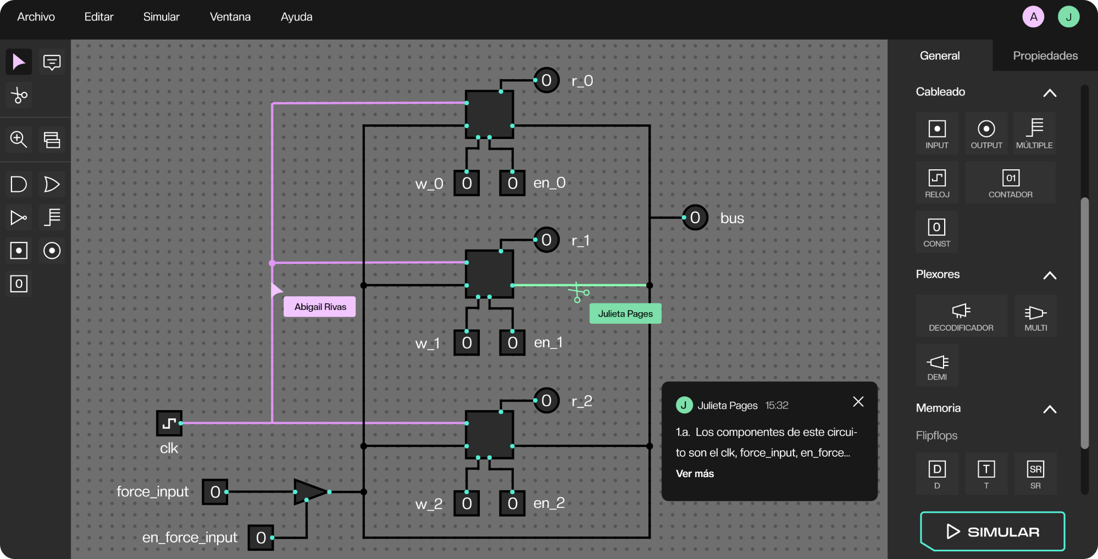Expand comment with Ver más
Image resolution: width=1098 pixels, height=559 pixels.
click(x=695, y=474)
